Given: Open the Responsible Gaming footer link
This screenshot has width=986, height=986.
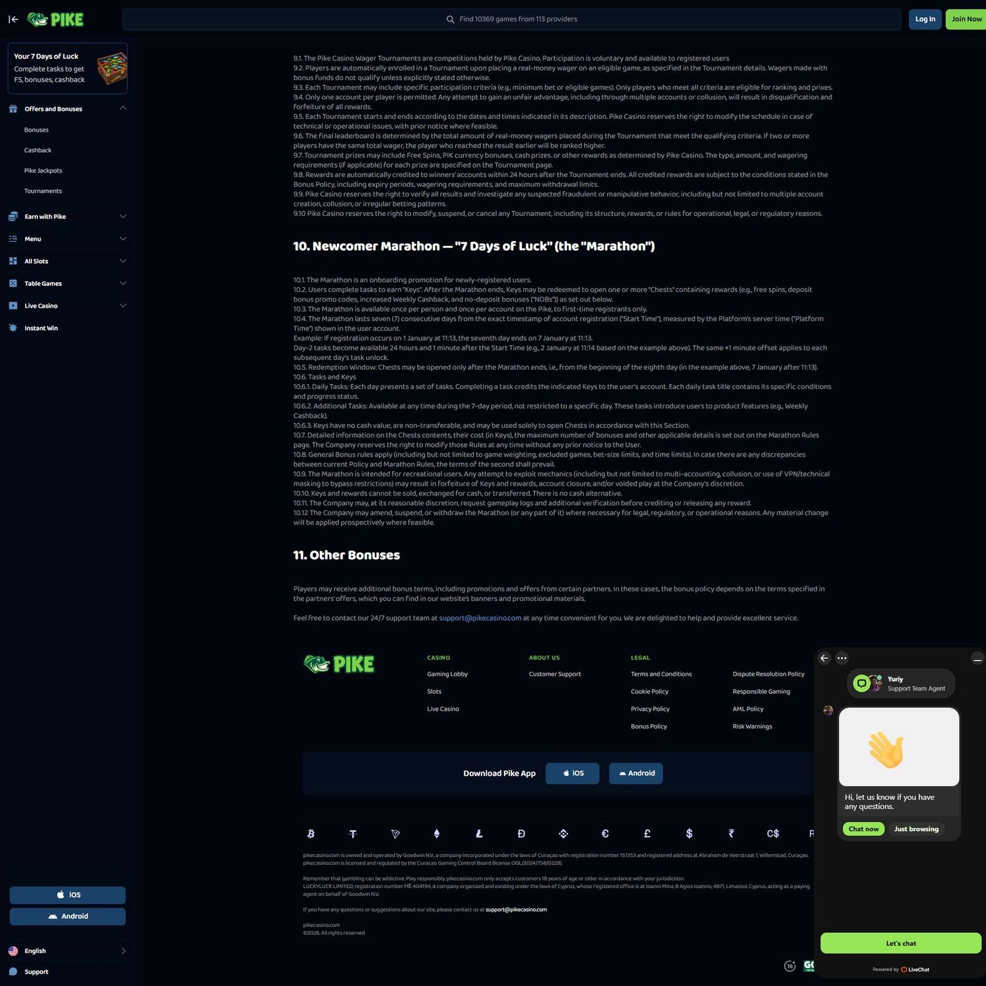Looking at the screenshot, I should (761, 691).
